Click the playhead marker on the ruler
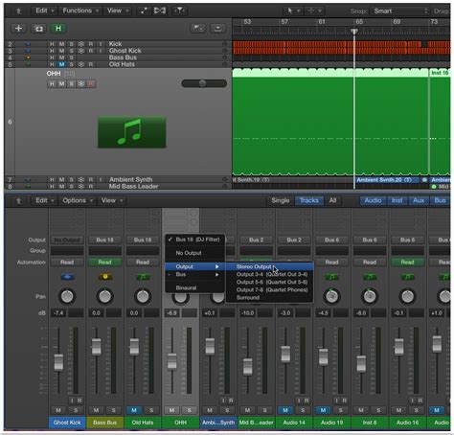Screen dimensions: 454x435 click(354, 32)
